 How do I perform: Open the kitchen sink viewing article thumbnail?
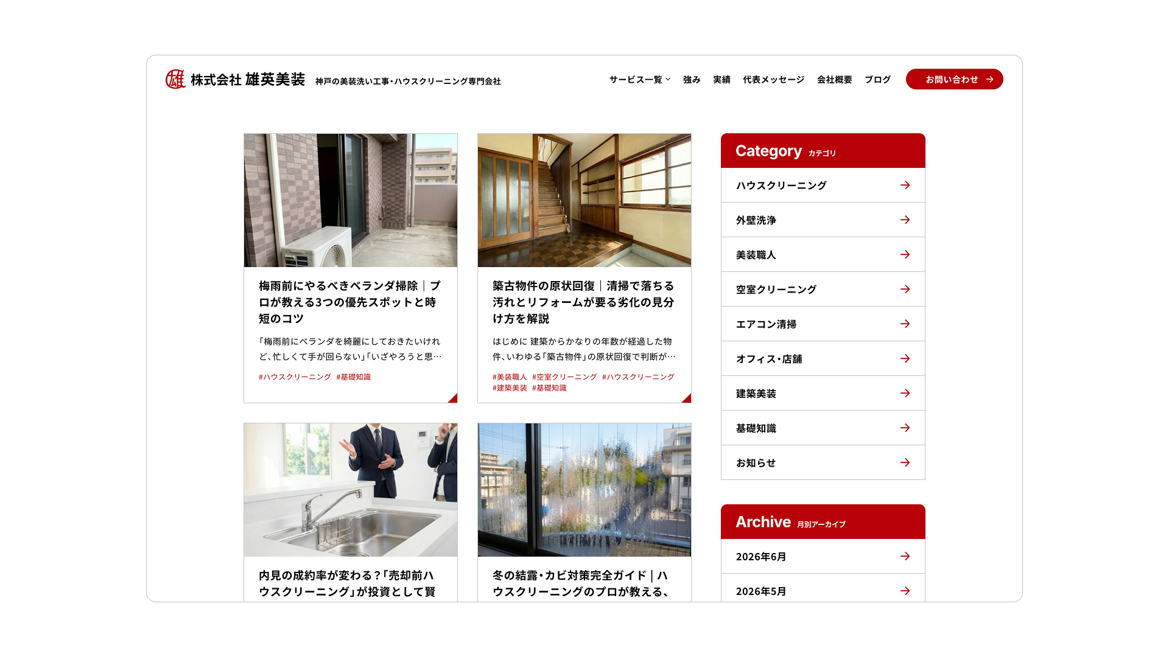click(x=351, y=490)
